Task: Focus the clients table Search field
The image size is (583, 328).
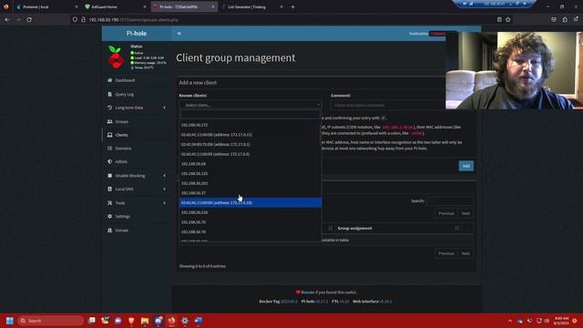Action: [x=449, y=200]
